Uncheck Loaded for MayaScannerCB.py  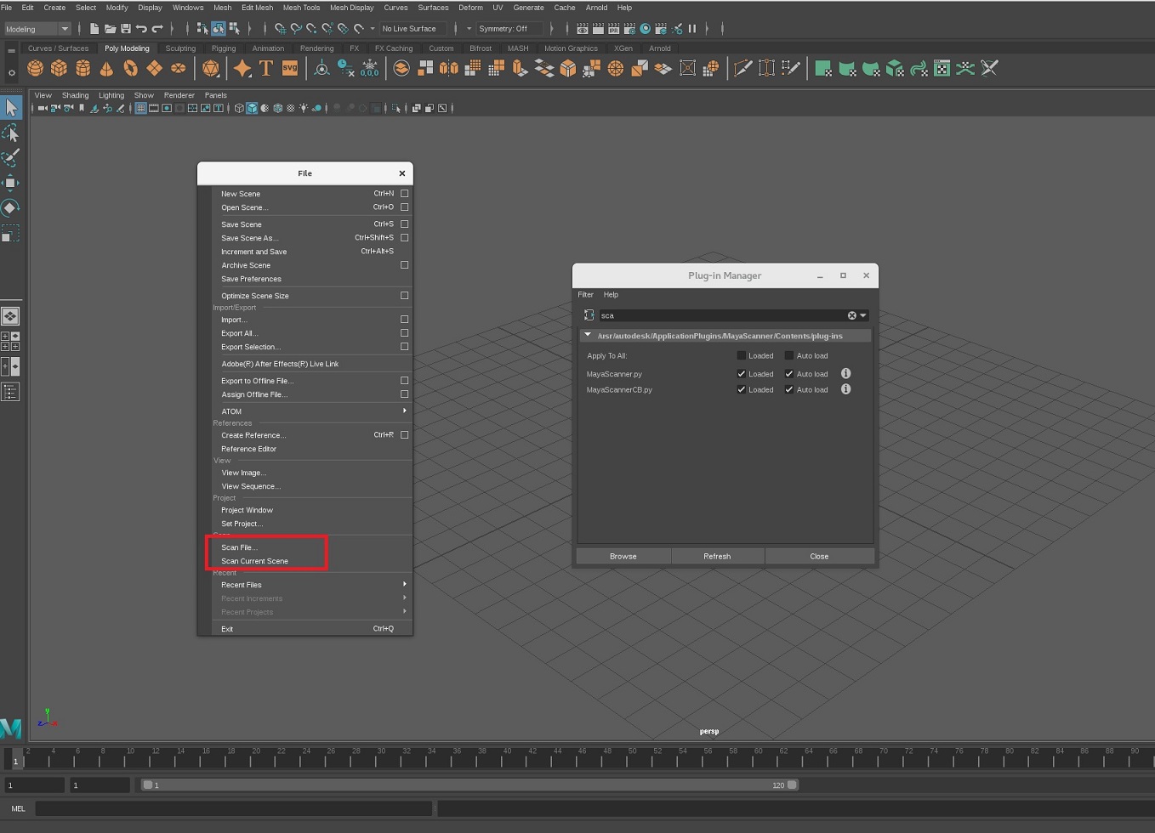[x=741, y=389]
